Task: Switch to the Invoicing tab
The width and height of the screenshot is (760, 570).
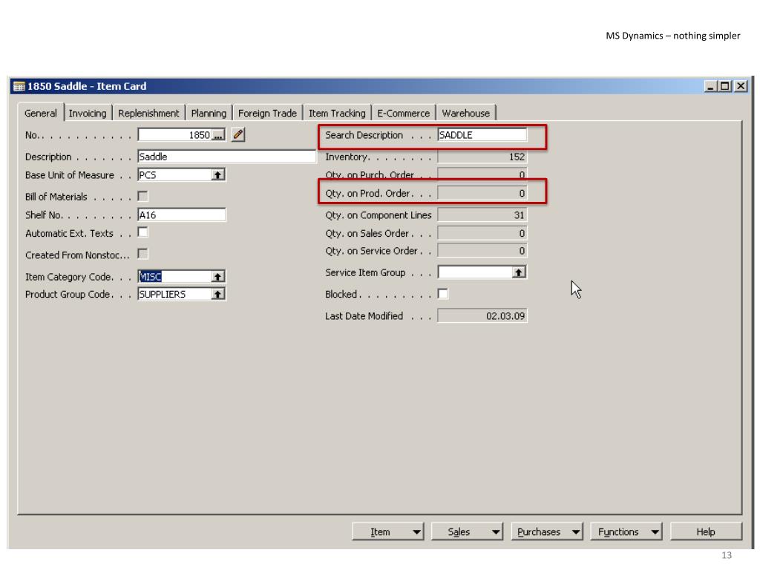Action: (x=88, y=114)
